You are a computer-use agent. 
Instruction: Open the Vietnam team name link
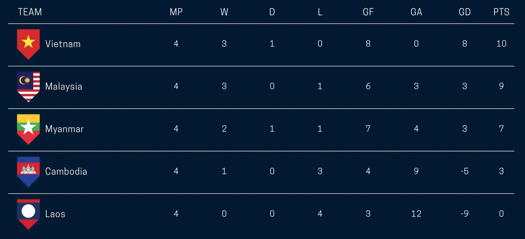pyautogui.click(x=63, y=44)
